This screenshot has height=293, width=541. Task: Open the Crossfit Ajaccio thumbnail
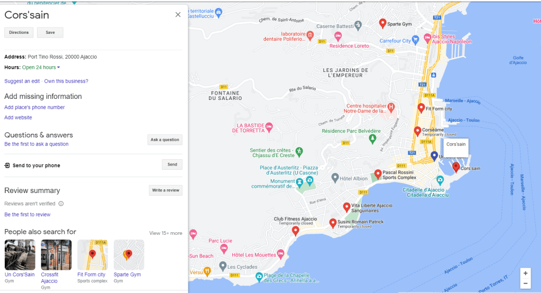tap(56, 255)
